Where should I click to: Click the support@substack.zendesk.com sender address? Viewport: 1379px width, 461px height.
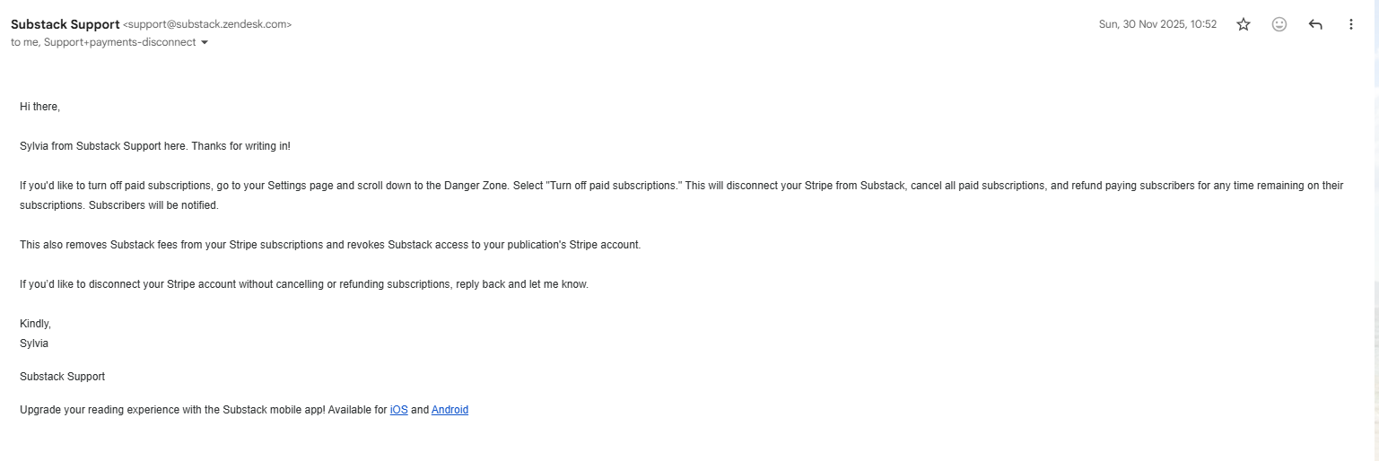pyautogui.click(x=207, y=24)
